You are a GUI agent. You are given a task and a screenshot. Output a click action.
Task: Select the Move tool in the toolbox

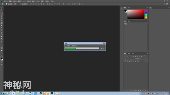click(2, 9)
